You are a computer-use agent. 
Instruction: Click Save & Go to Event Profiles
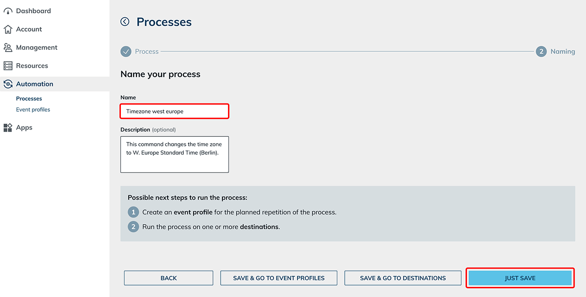pos(279,278)
